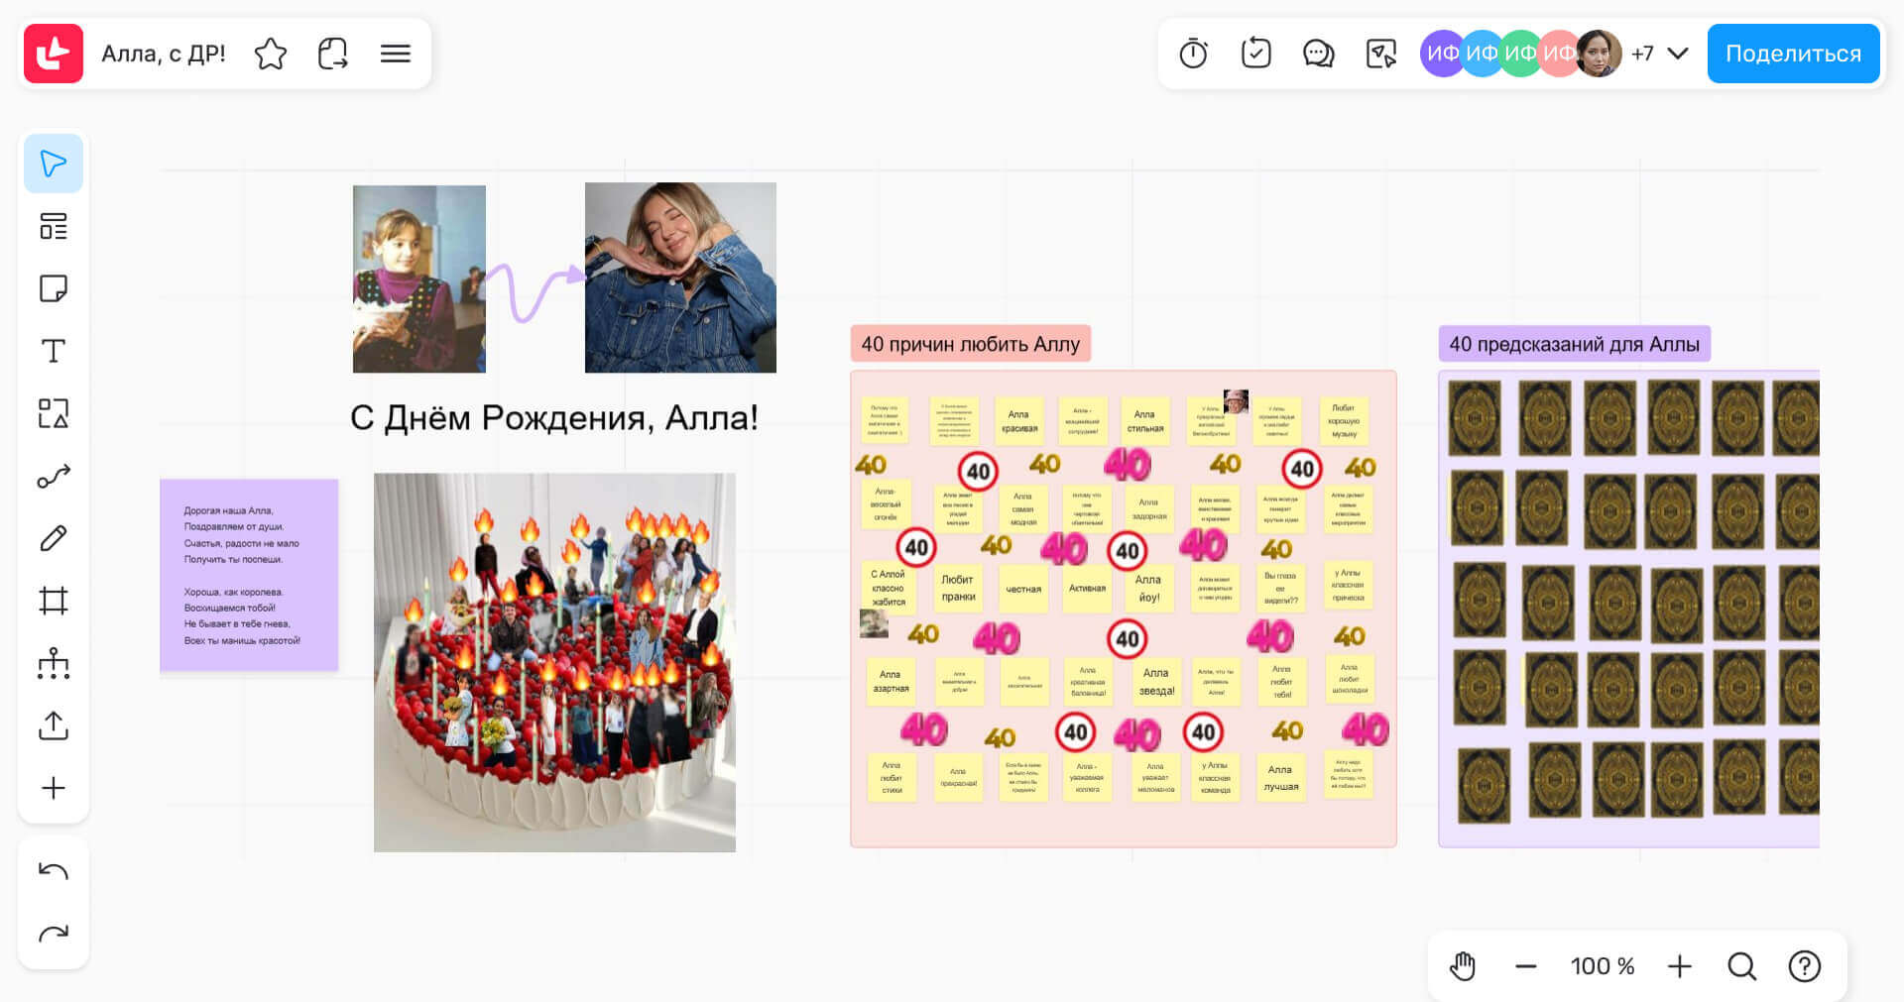Expand the participants list chevron
The image size is (1904, 1002).
click(x=1678, y=54)
